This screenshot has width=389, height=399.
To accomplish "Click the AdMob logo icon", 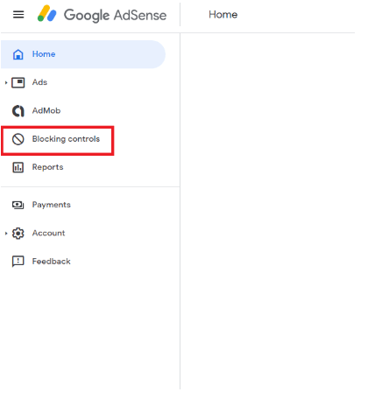I will tap(18, 111).
